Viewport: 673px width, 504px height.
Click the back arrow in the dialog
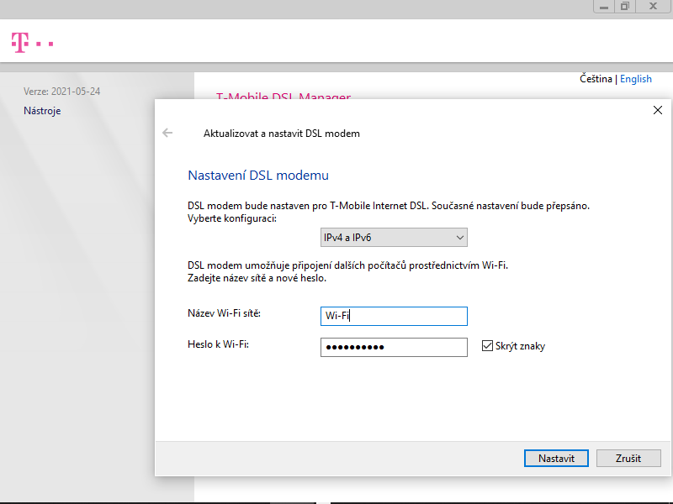[x=167, y=133]
